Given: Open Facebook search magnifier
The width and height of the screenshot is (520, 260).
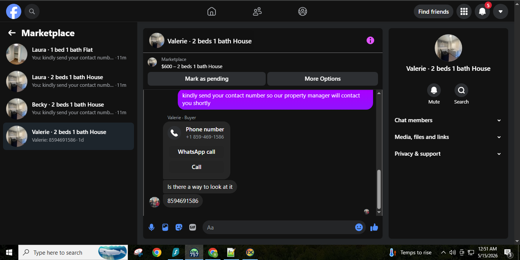Looking at the screenshot, I should tap(32, 11).
